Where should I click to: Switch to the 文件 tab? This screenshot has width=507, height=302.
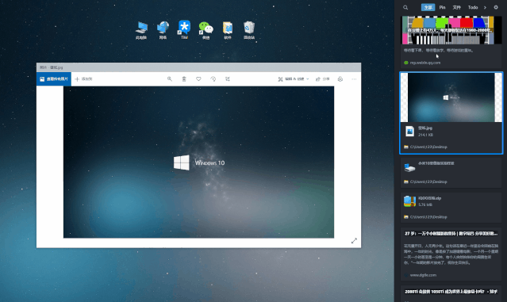(456, 7)
